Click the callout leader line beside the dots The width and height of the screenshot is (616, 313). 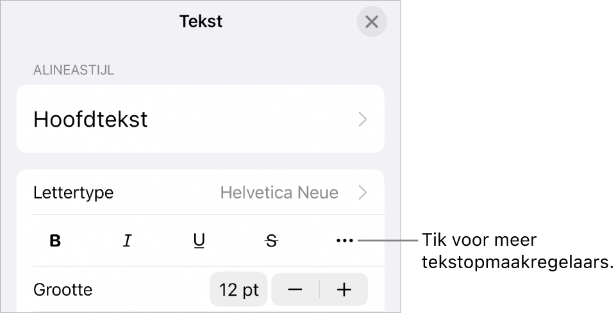[388, 241]
